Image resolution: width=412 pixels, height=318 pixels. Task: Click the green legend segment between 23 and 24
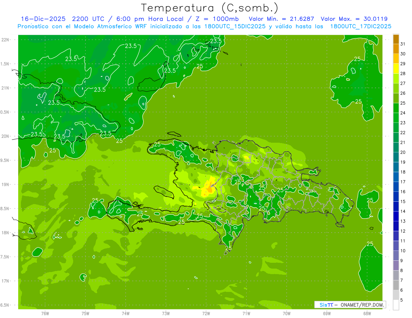396,118
